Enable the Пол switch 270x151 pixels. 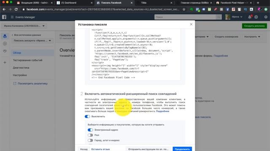click(x=90, y=135)
